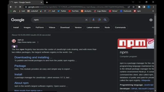
Task: Open a new browser tab
Action: 47,2
